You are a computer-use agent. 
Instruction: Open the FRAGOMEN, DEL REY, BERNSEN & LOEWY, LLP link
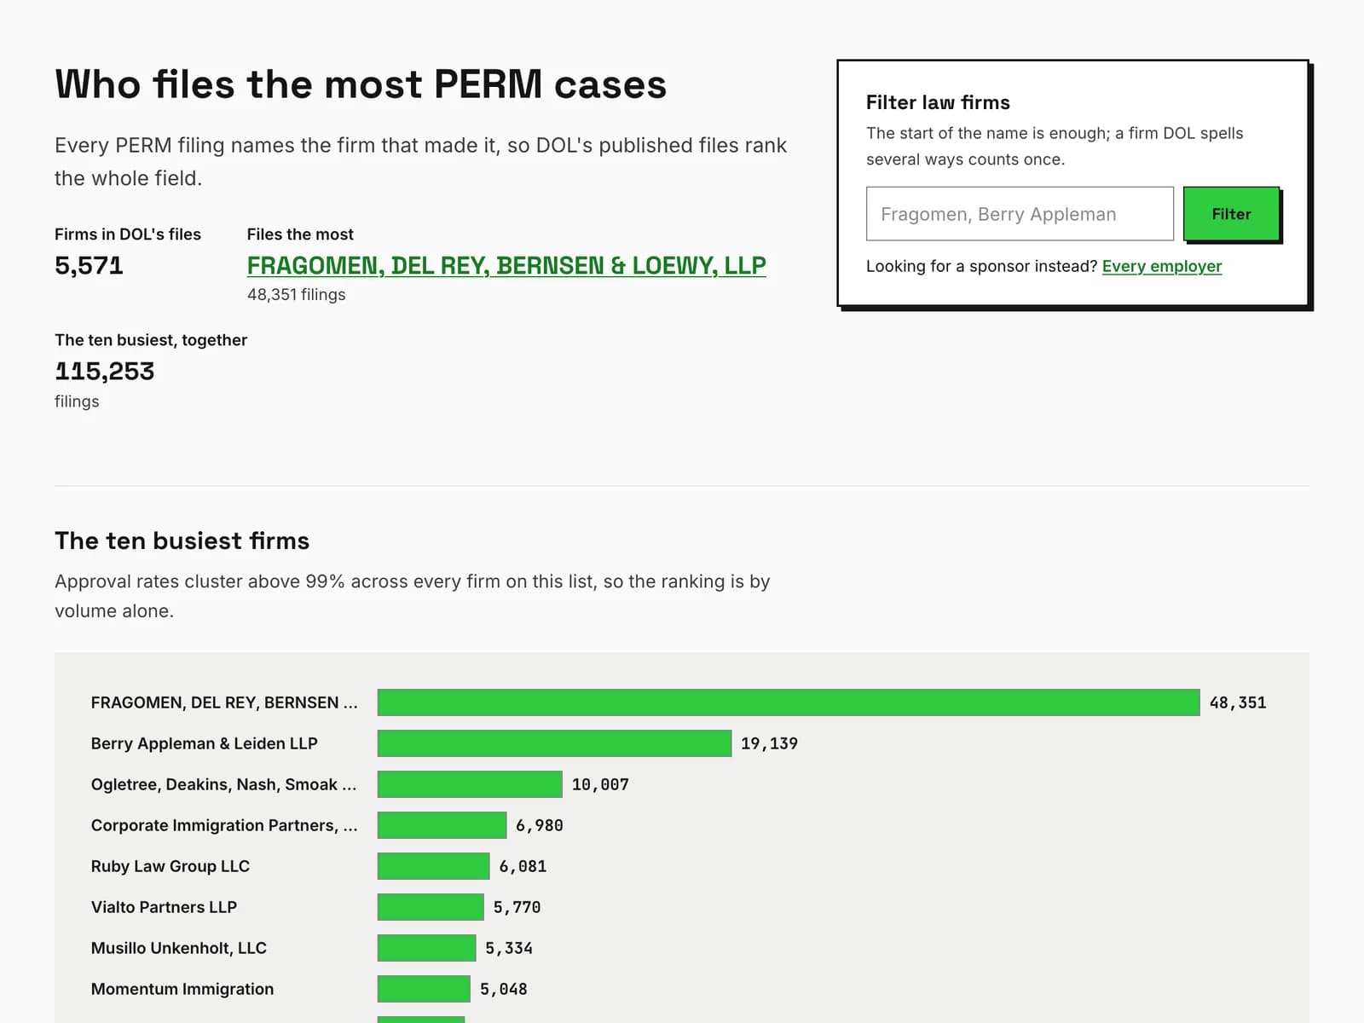506,266
